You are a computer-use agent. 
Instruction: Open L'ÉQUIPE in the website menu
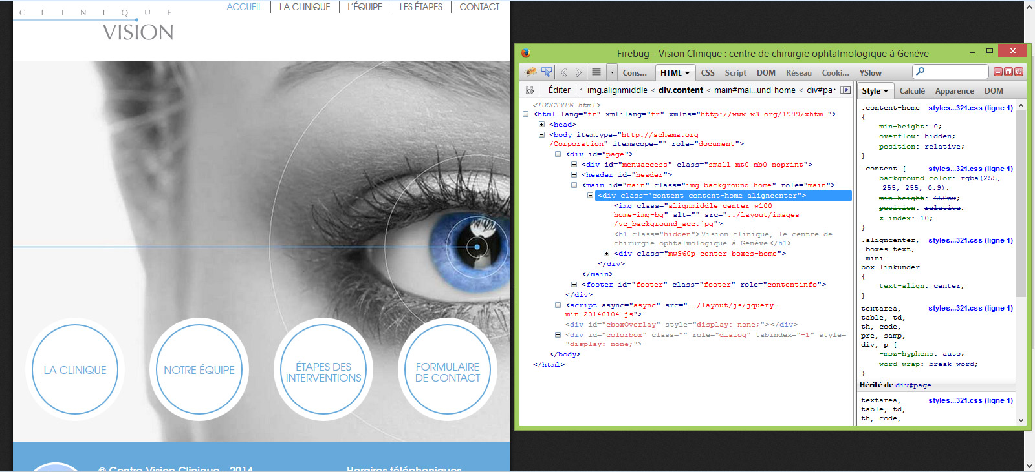365,7
